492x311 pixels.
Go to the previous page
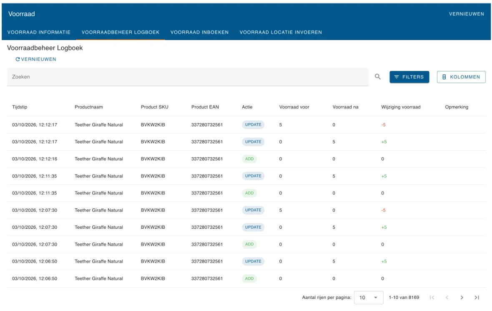(447, 298)
